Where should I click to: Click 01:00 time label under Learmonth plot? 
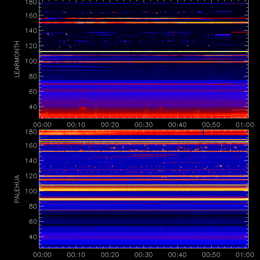(x=245, y=125)
